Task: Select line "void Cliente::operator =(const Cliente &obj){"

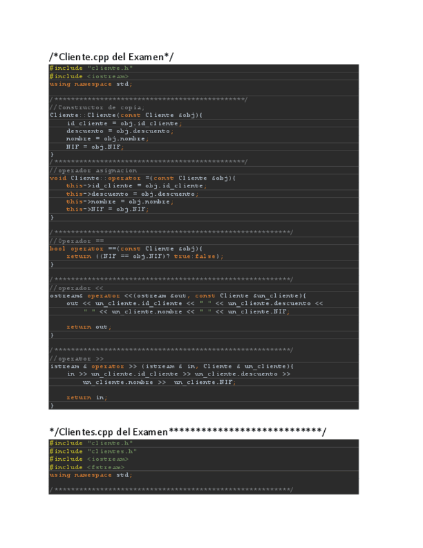Action: [143, 178]
